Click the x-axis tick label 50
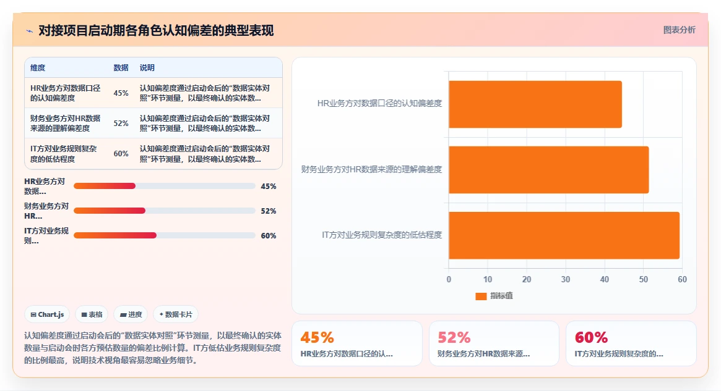The image size is (721, 391). point(643,279)
